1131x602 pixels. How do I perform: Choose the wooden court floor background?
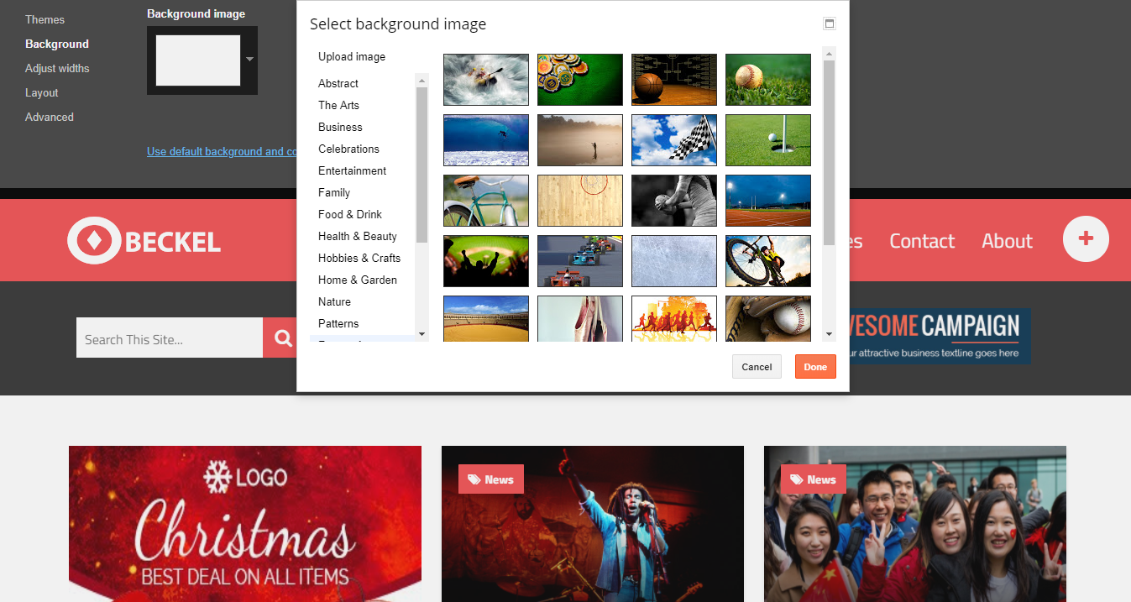pyautogui.click(x=580, y=201)
